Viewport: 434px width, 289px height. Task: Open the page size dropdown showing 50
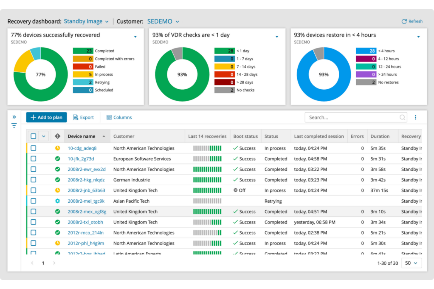pyautogui.click(x=411, y=263)
